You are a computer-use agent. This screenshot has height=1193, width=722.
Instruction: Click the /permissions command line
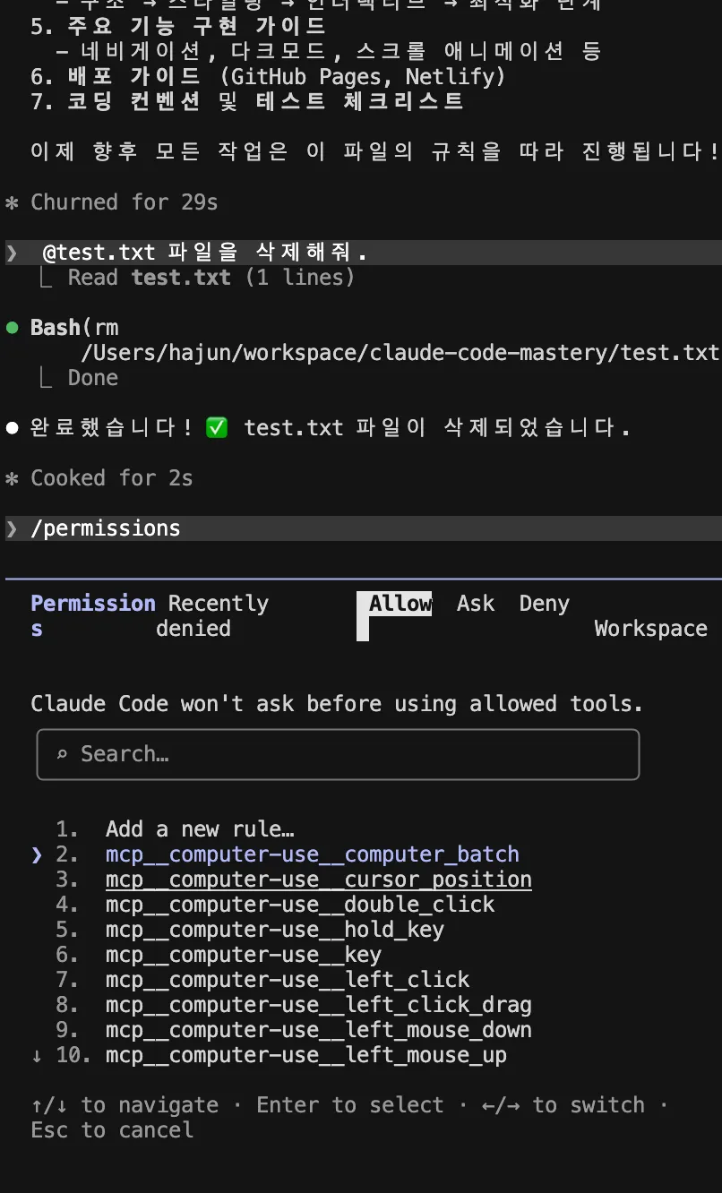[x=361, y=528]
